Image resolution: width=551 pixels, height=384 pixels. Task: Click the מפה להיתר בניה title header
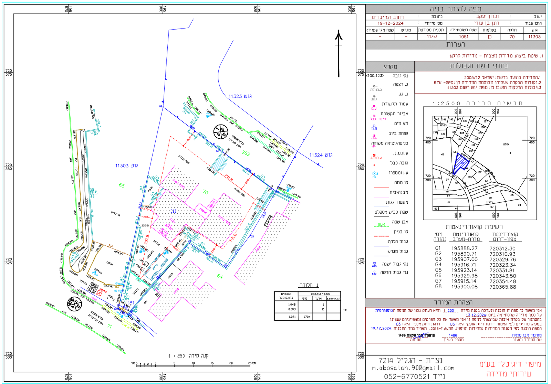pos(455,9)
